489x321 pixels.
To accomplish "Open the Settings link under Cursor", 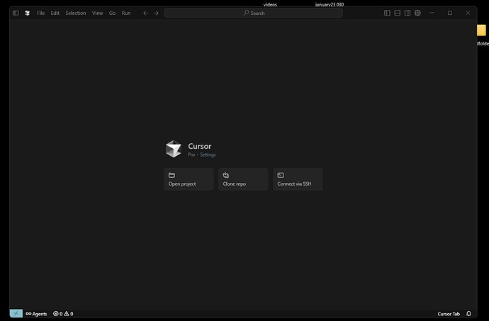I will point(208,154).
